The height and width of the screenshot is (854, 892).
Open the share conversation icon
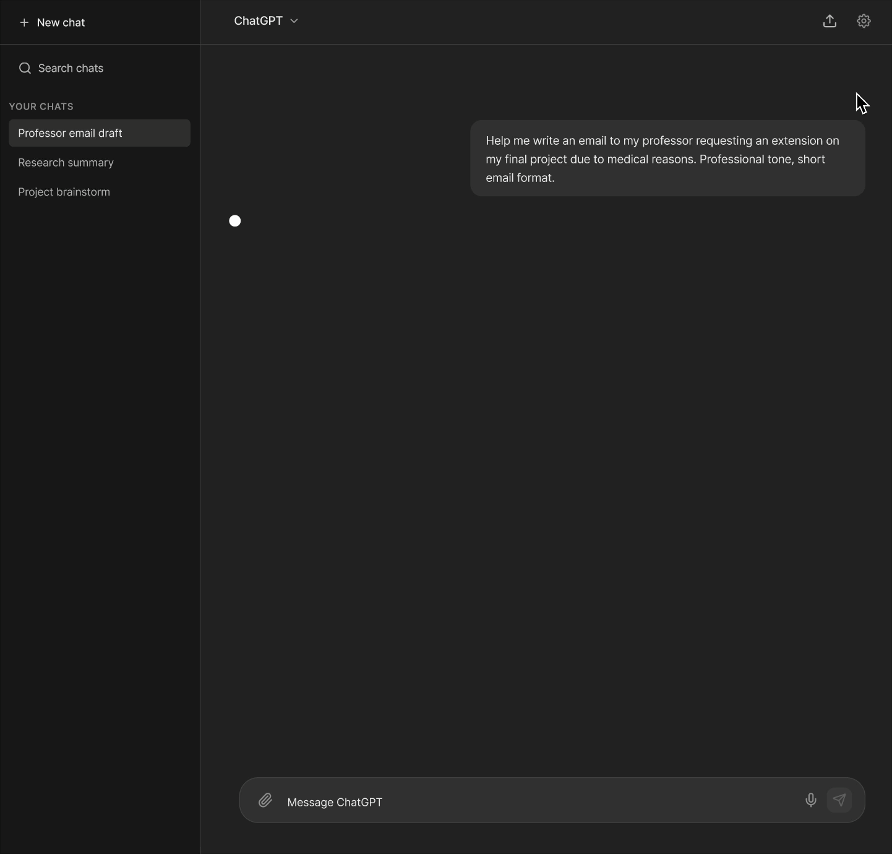pyautogui.click(x=830, y=20)
